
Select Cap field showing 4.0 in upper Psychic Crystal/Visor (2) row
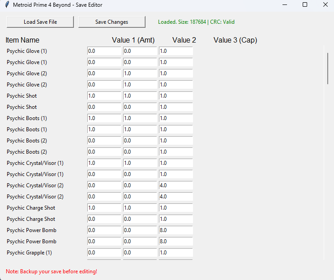(176, 185)
